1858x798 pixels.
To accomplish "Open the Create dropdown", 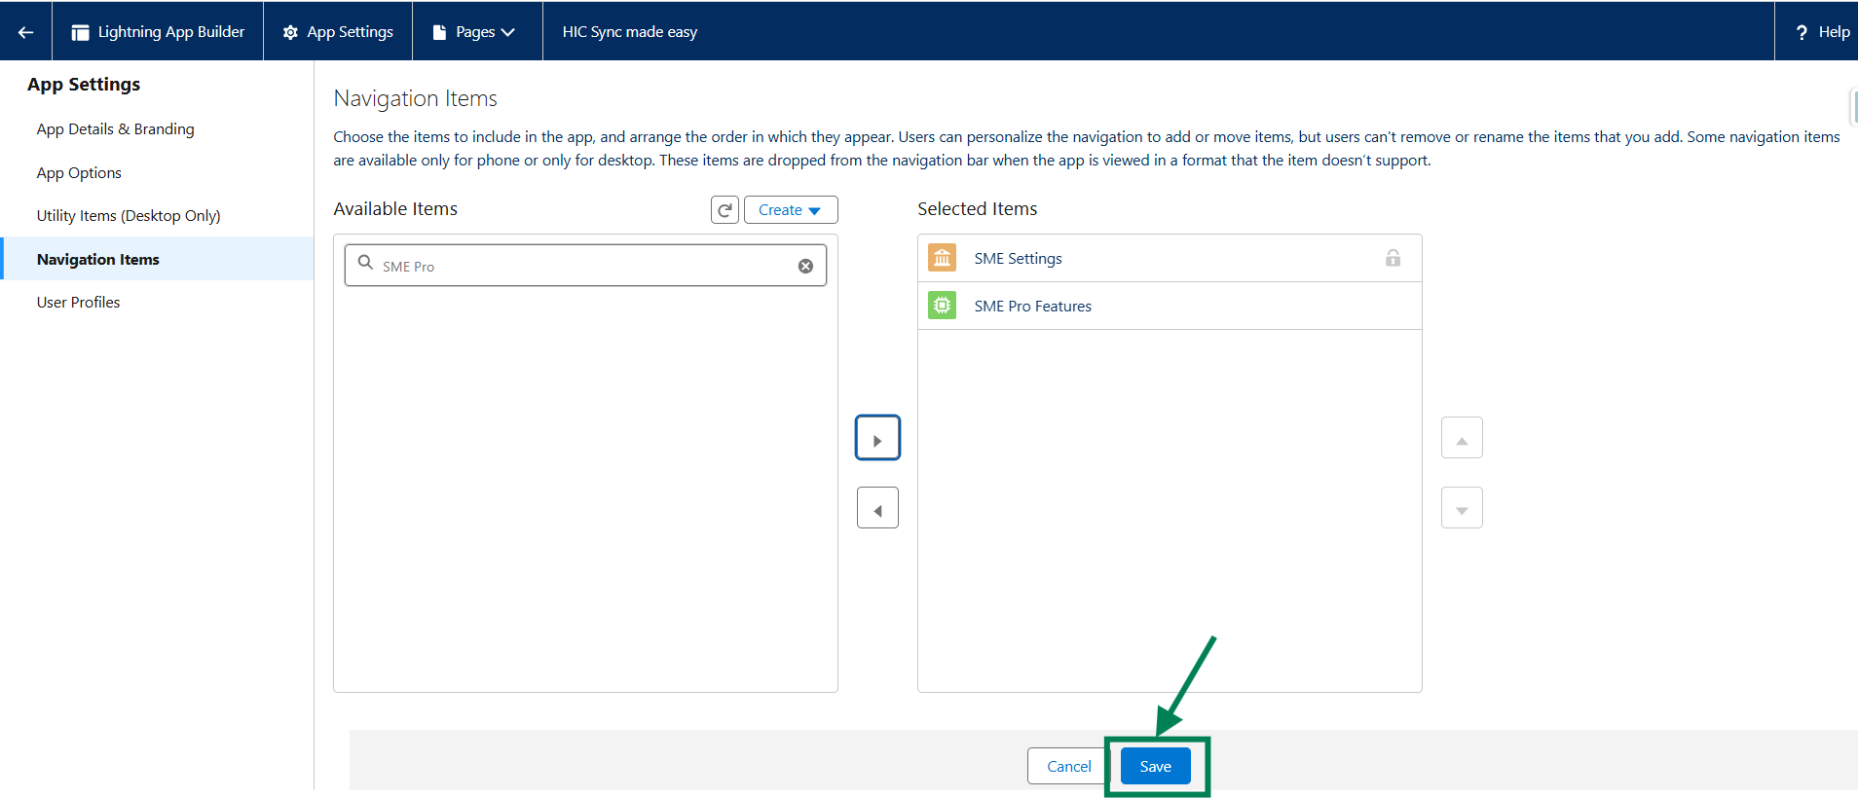I will tap(791, 210).
